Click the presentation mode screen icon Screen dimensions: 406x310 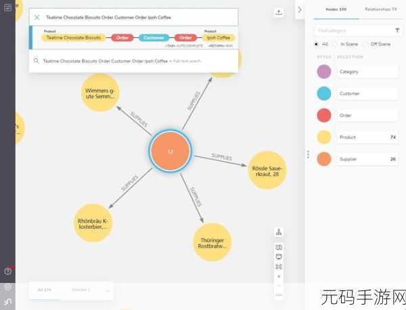click(x=279, y=257)
